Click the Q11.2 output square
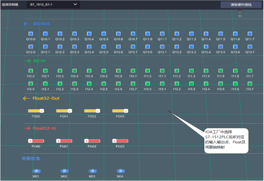Viewport: 264px width, 181px height. 177,33
